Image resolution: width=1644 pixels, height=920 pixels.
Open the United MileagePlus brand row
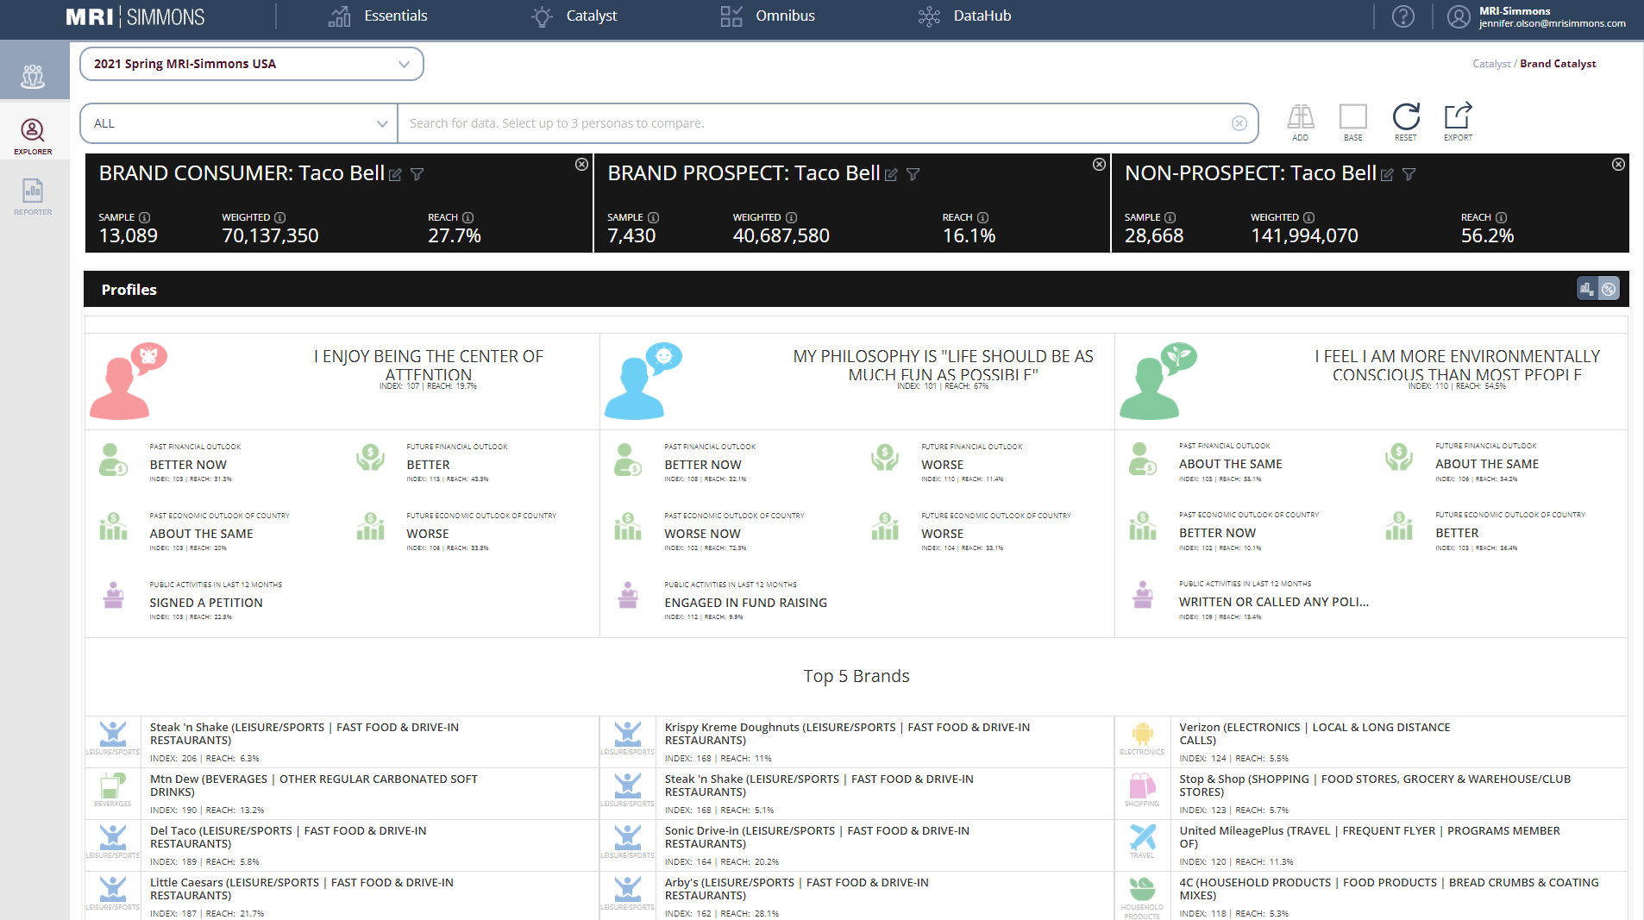click(x=1371, y=846)
